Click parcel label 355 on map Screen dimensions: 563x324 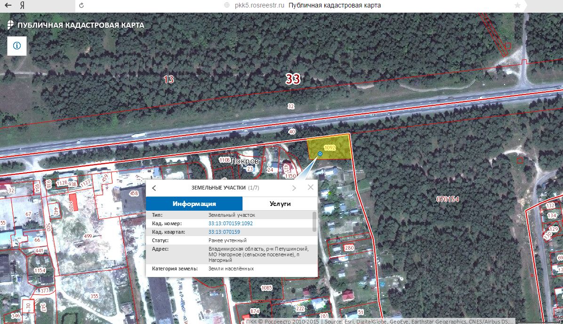(x=94, y=296)
